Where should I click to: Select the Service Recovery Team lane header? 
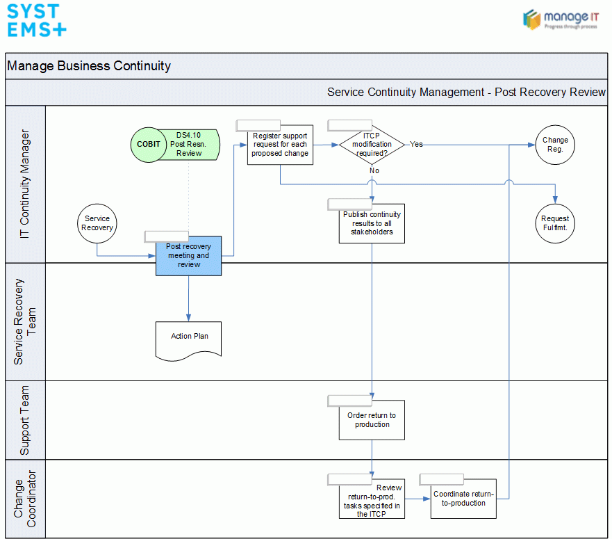(x=25, y=322)
